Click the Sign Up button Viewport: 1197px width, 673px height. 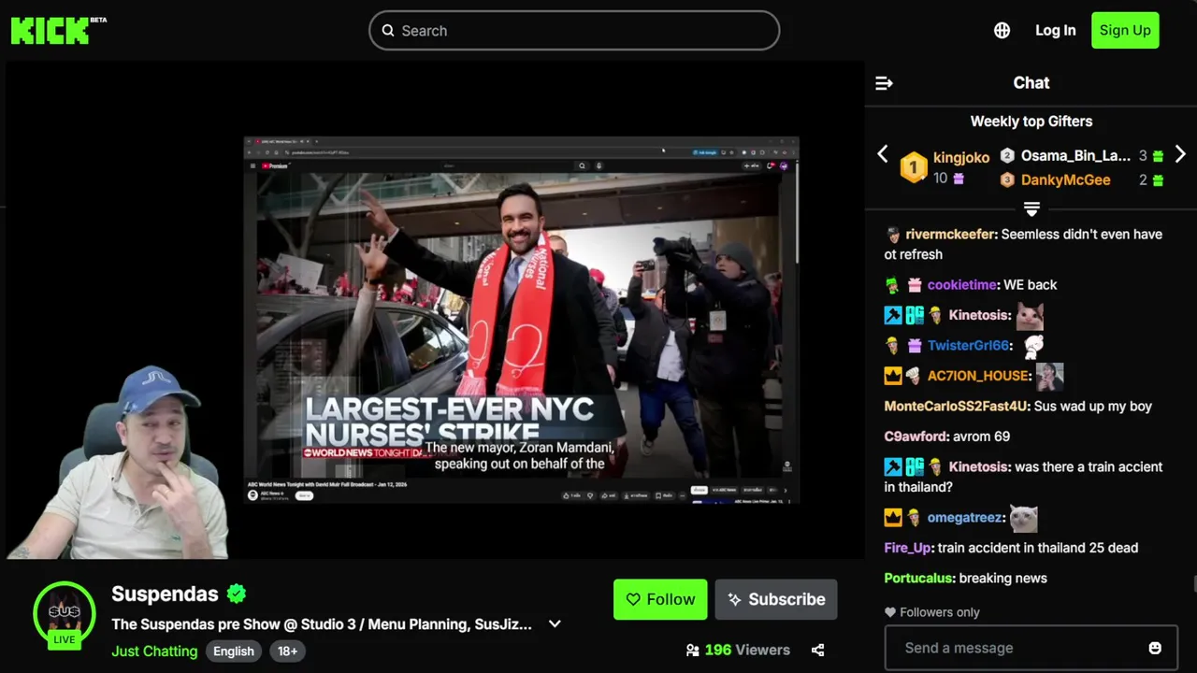point(1125,31)
